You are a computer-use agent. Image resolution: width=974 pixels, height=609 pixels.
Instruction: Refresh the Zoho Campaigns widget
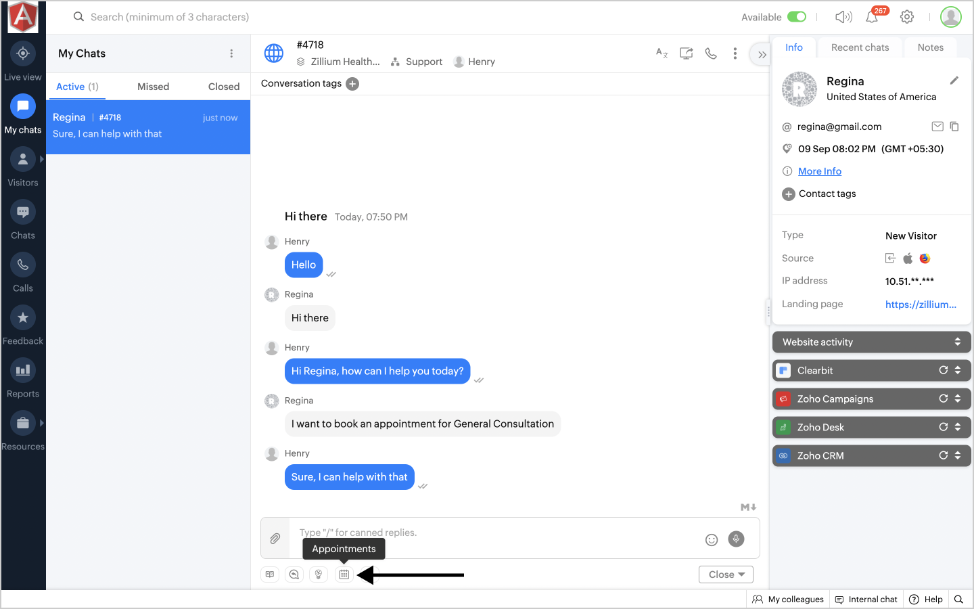tap(943, 399)
